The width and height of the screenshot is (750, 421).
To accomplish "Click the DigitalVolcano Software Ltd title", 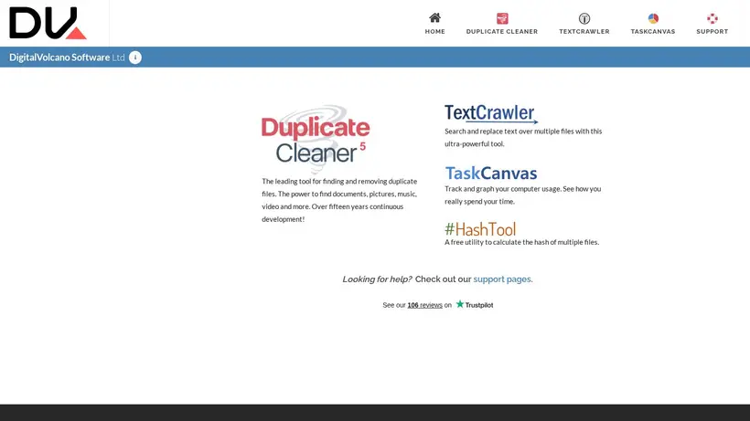I will click(x=67, y=58).
